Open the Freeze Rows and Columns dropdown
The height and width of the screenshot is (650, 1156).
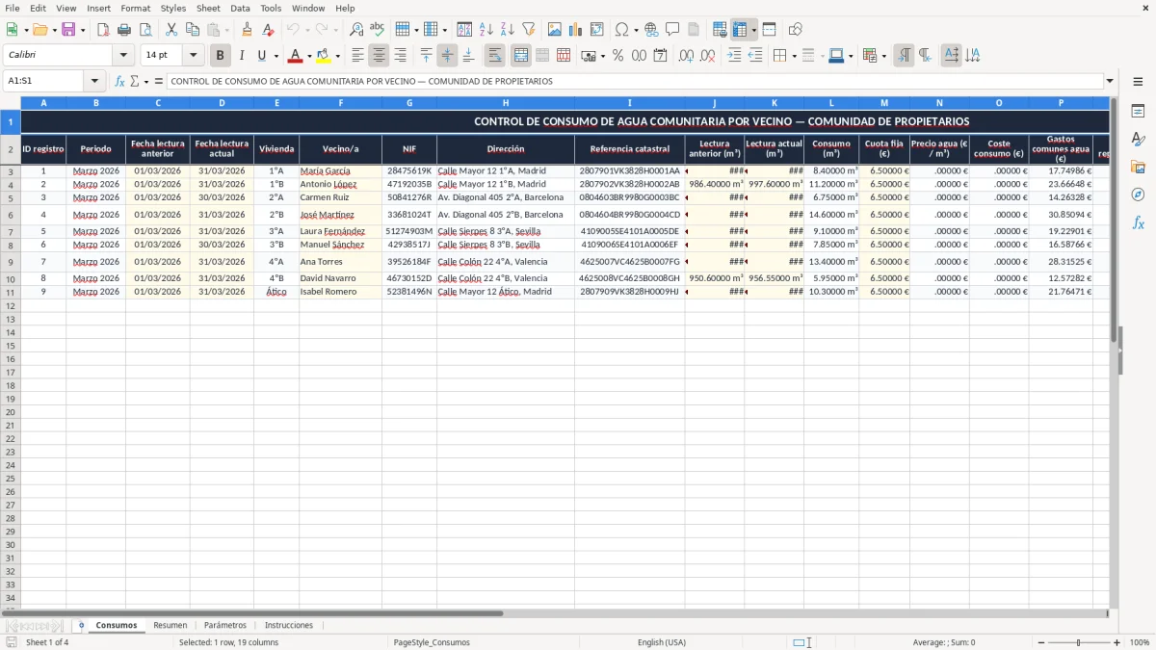pyautogui.click(x=754, y=30)
